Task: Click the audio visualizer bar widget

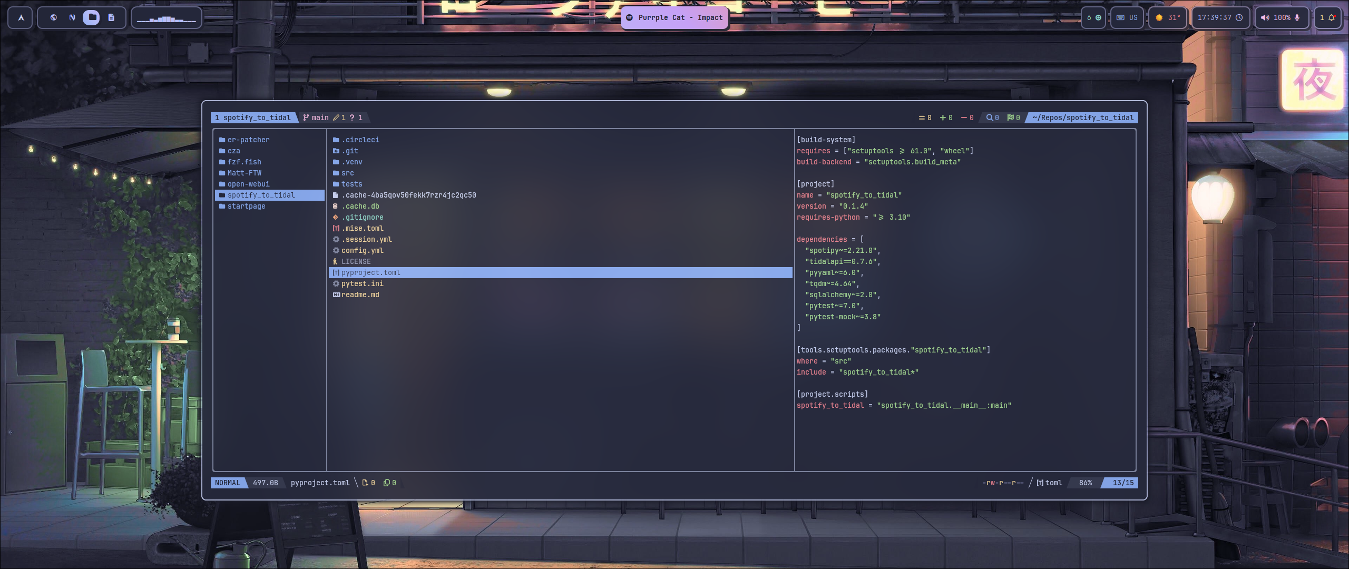Action: 166,18
